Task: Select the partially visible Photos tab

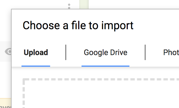Action: click(171, 52)
